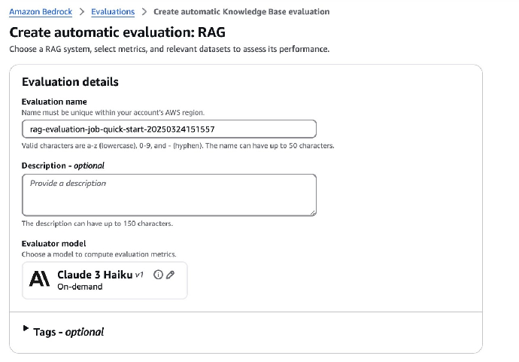Click the info icon beside Claude 3 Haiku
The image size is (519, 362).
tap(158, 275)
